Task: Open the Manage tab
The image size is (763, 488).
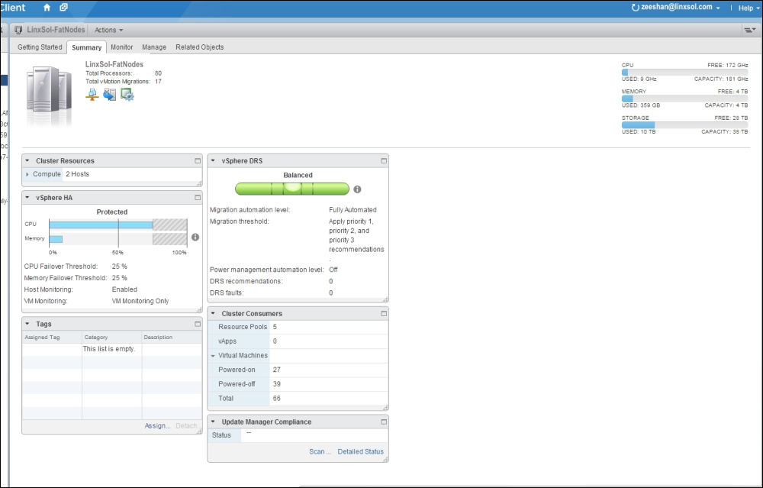Action: pos(154,47)
